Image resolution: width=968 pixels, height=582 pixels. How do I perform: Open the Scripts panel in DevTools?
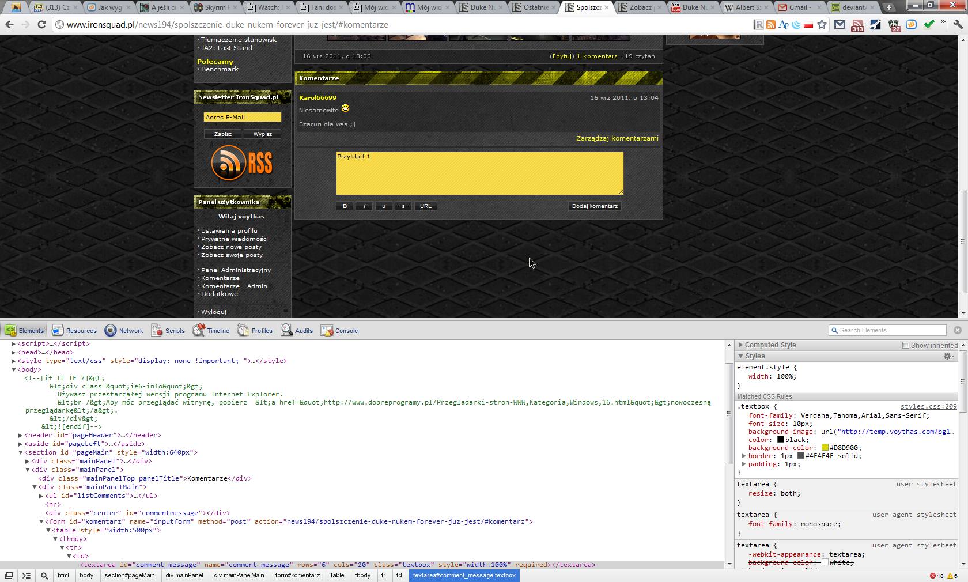[168, 330]
